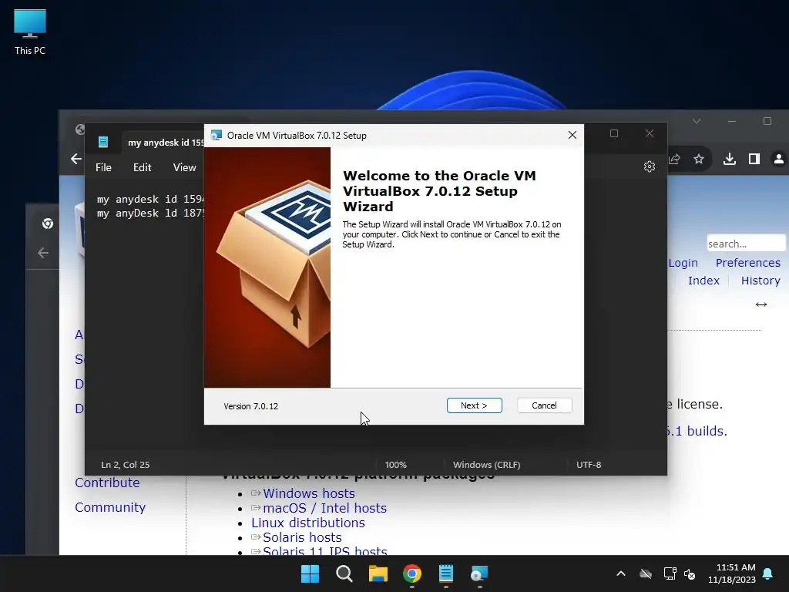Viewport: 789px width, 592px height.
Task: Switch to Notepad from the taskbar
Action: (446, 573)
